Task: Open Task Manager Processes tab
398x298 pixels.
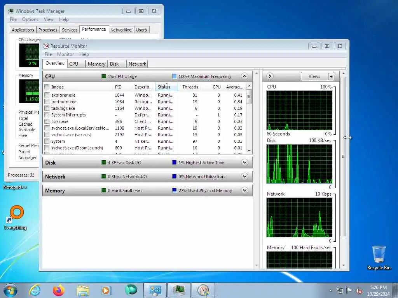Action: tap(48, 30)
